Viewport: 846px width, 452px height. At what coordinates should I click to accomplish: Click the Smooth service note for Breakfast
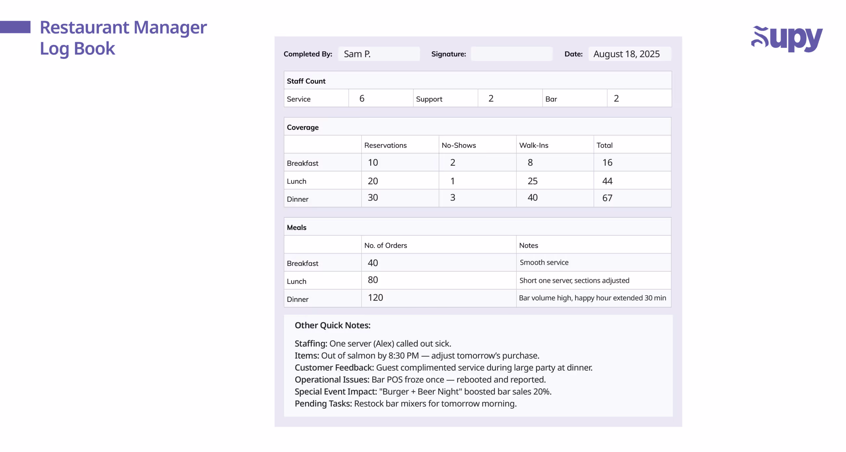tap(544, 262)
